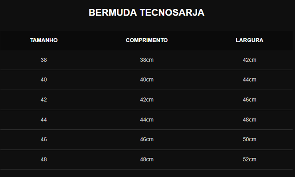The image size is (295, 177).
Task: Click the LARGURA column header
Action: coord(249,40)
